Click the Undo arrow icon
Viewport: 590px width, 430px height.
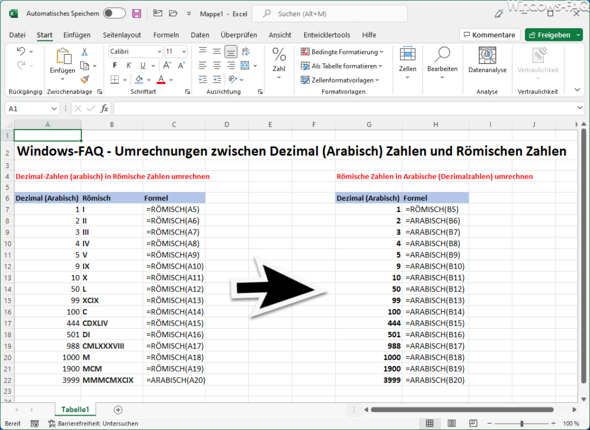point(21,51)
